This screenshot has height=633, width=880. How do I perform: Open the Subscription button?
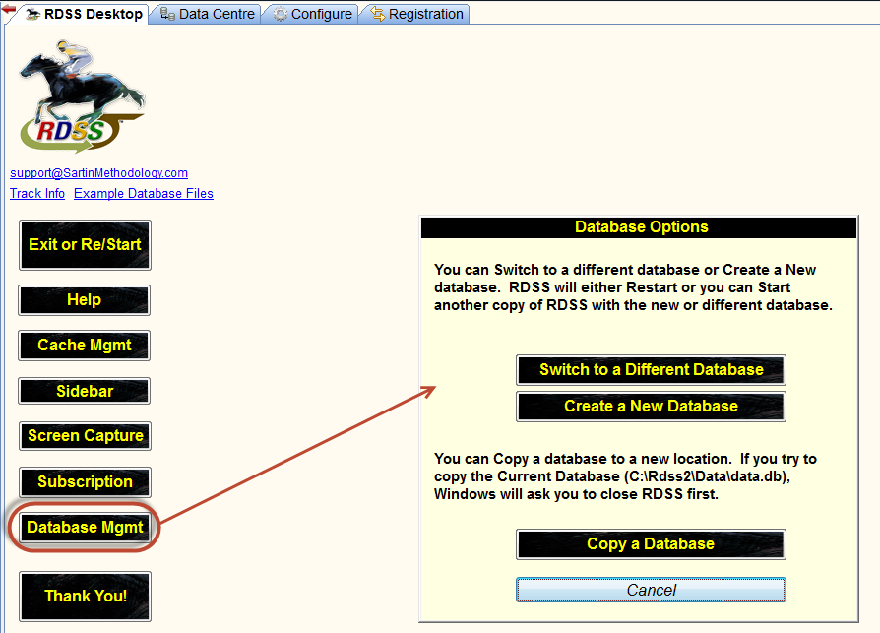85,482
